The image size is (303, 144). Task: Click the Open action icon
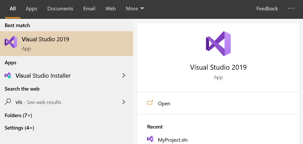150,103
